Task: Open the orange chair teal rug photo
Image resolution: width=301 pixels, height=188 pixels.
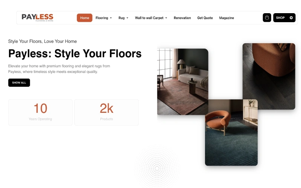Action: click(231, 132)
